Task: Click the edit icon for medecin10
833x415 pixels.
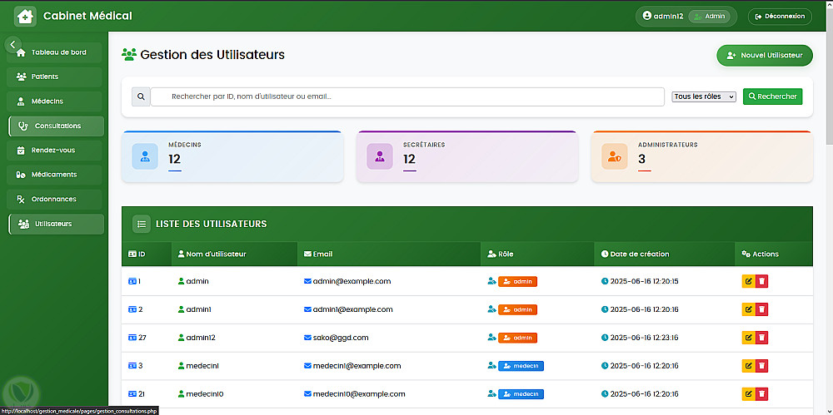Action: (x=748, y=394)
